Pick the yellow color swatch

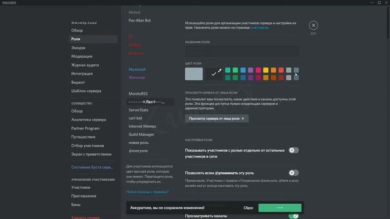[266, 71]
